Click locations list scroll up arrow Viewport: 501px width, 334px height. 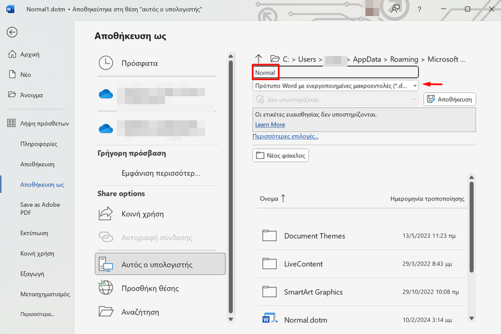(230, 56)
